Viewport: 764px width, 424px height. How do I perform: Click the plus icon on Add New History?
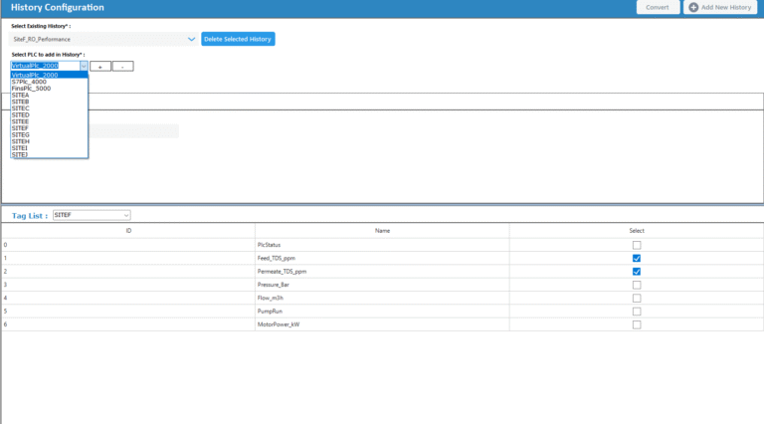(693, 7)
